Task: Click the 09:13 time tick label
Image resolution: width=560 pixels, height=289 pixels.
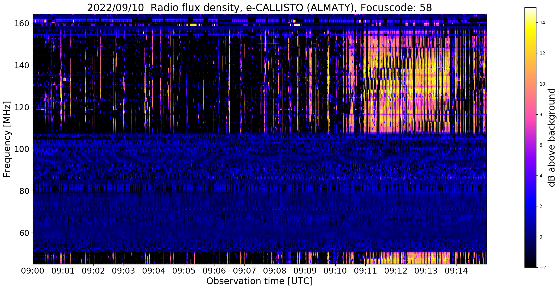Action: pos(426,271)
